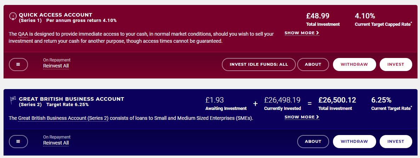Invest in Great British Business Account

coord(396,142)
